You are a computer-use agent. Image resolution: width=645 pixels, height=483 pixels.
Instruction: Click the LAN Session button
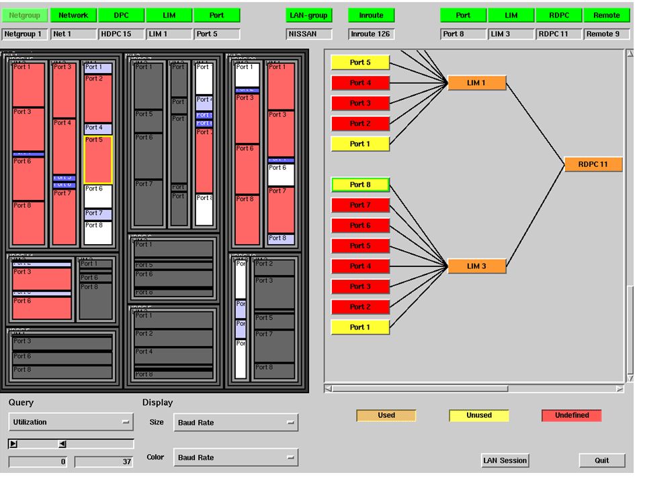[505, 461]
